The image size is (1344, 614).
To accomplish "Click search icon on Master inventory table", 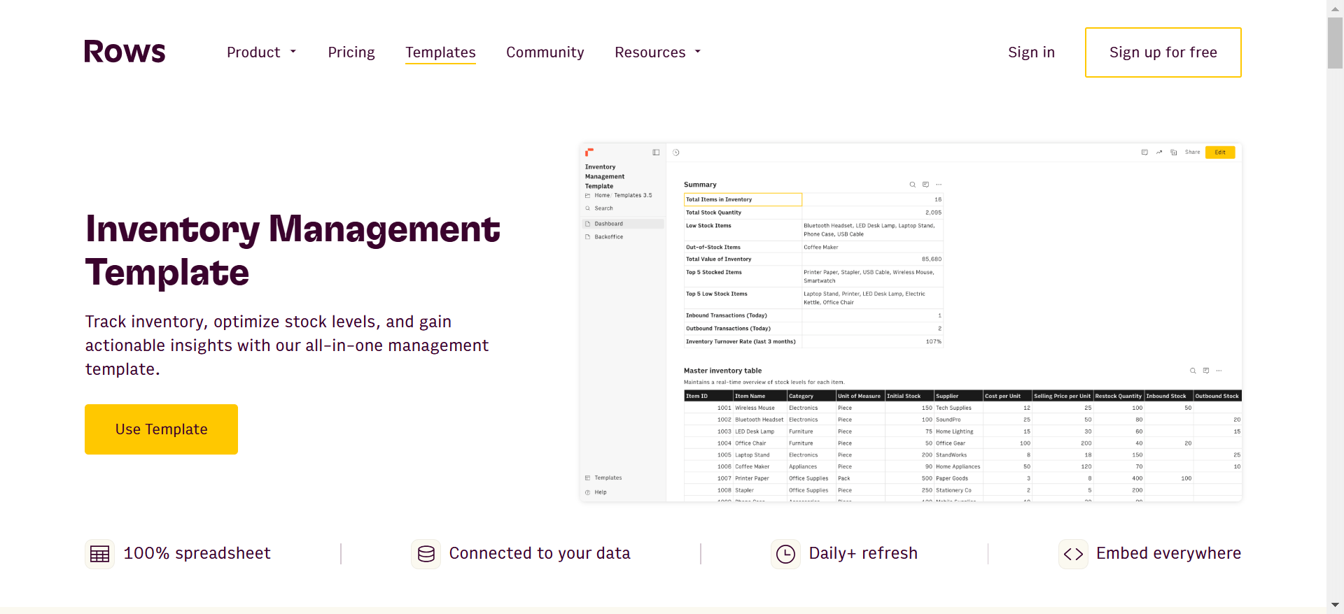I will pyautogui.click(x=1193, y=371).
